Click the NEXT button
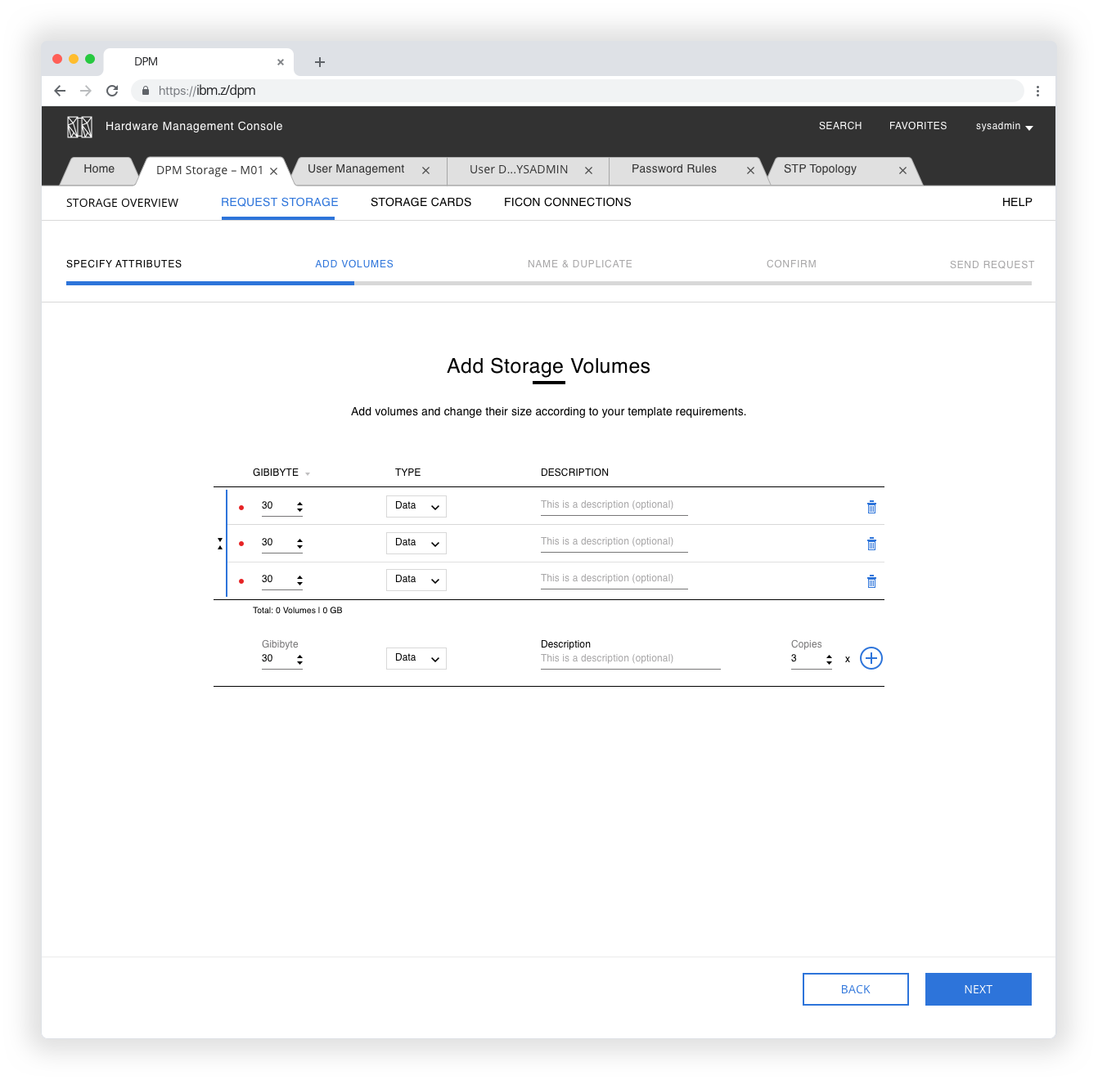Image resolution: width=1098 pixels, height=1080 pixels. pos(978,989)
